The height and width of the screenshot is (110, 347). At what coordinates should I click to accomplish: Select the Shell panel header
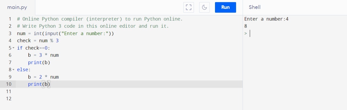click(x=255, y=7)
